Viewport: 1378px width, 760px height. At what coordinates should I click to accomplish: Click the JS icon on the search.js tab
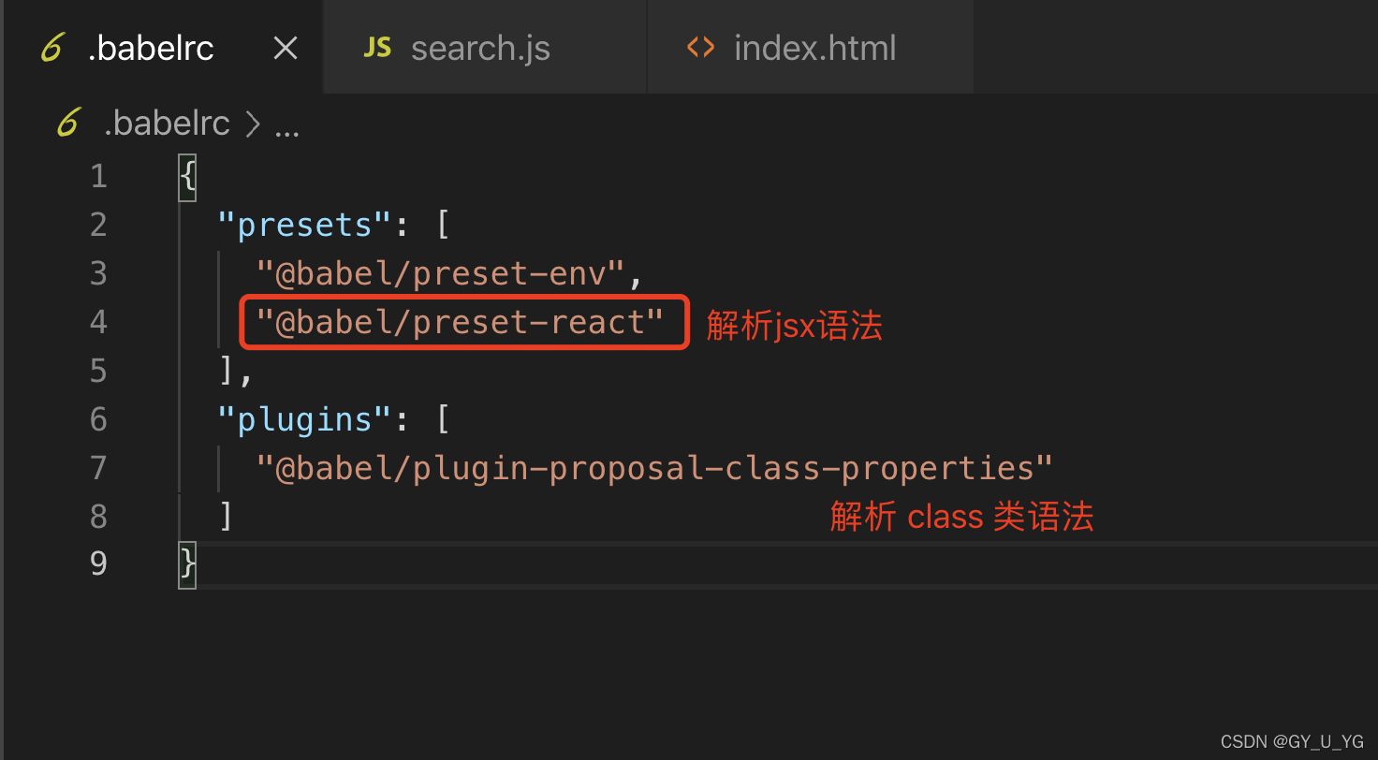coord(377,48)
